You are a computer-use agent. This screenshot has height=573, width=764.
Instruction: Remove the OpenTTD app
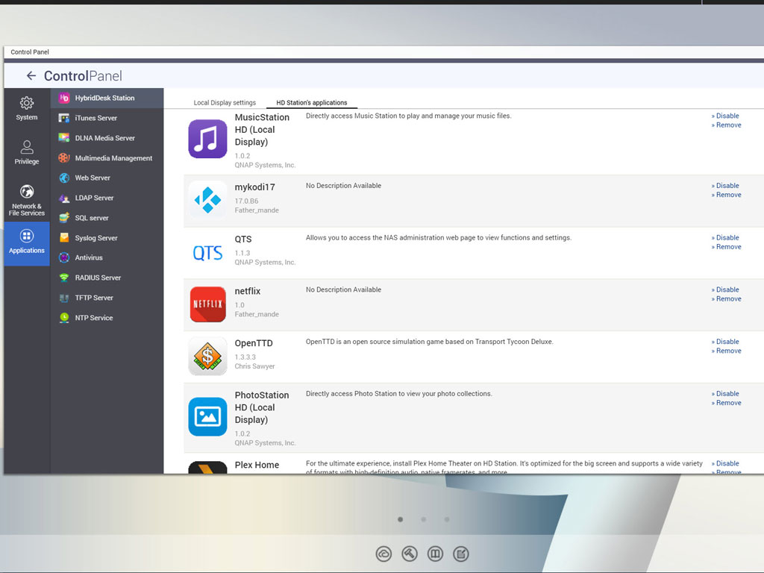click(726, 351)
